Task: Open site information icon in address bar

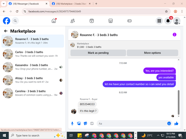Action: 25,11
